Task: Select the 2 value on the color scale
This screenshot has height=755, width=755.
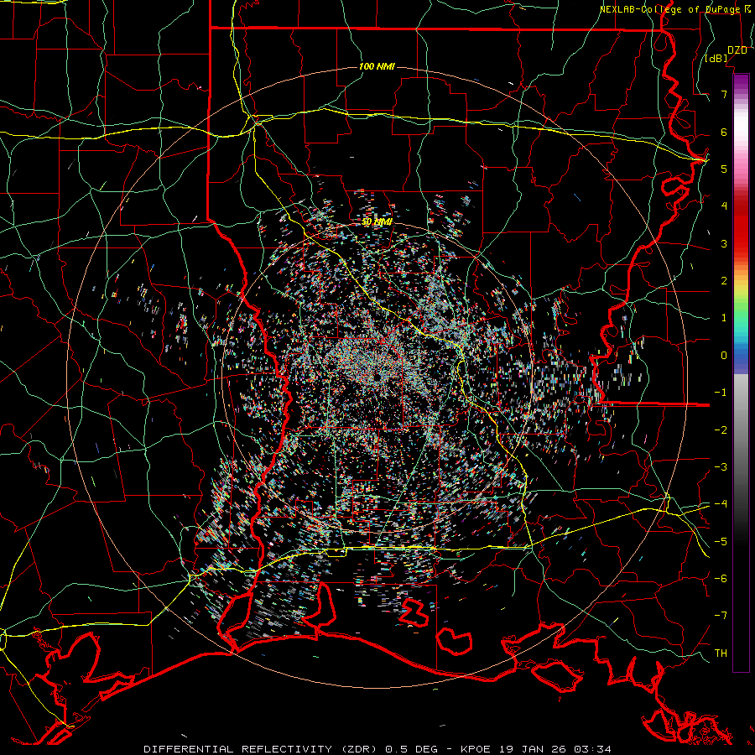Action: pos(724,281)
